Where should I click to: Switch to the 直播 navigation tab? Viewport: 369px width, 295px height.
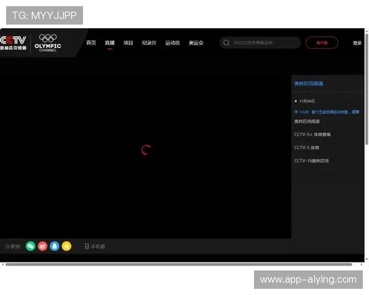(109, 43)
